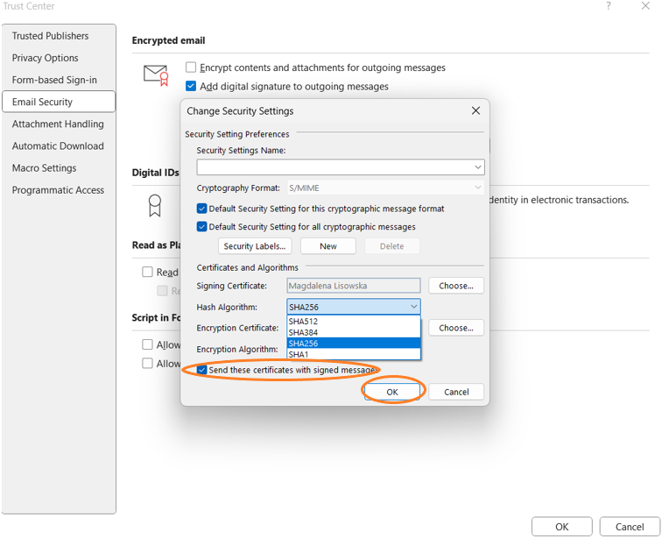Expand Security Settings Name dropdown

[478, 167]
